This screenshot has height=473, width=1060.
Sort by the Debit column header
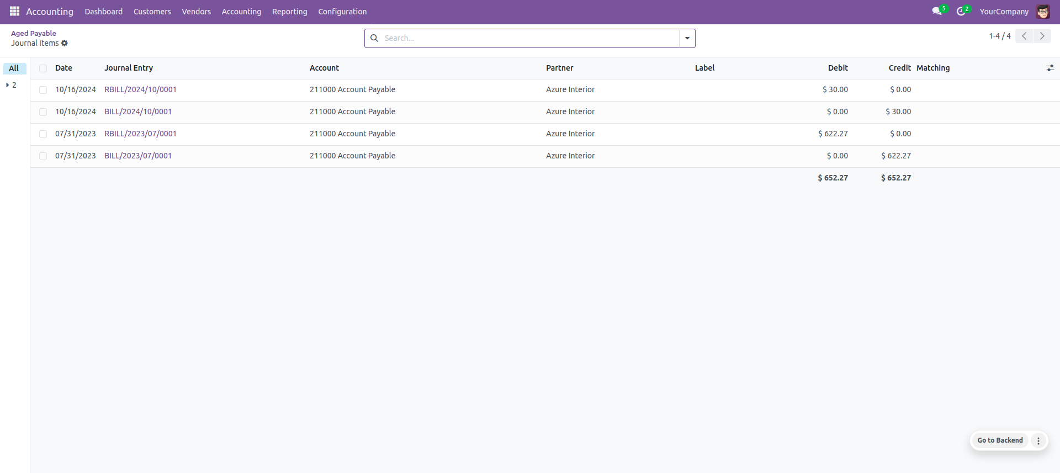(838, 68)
